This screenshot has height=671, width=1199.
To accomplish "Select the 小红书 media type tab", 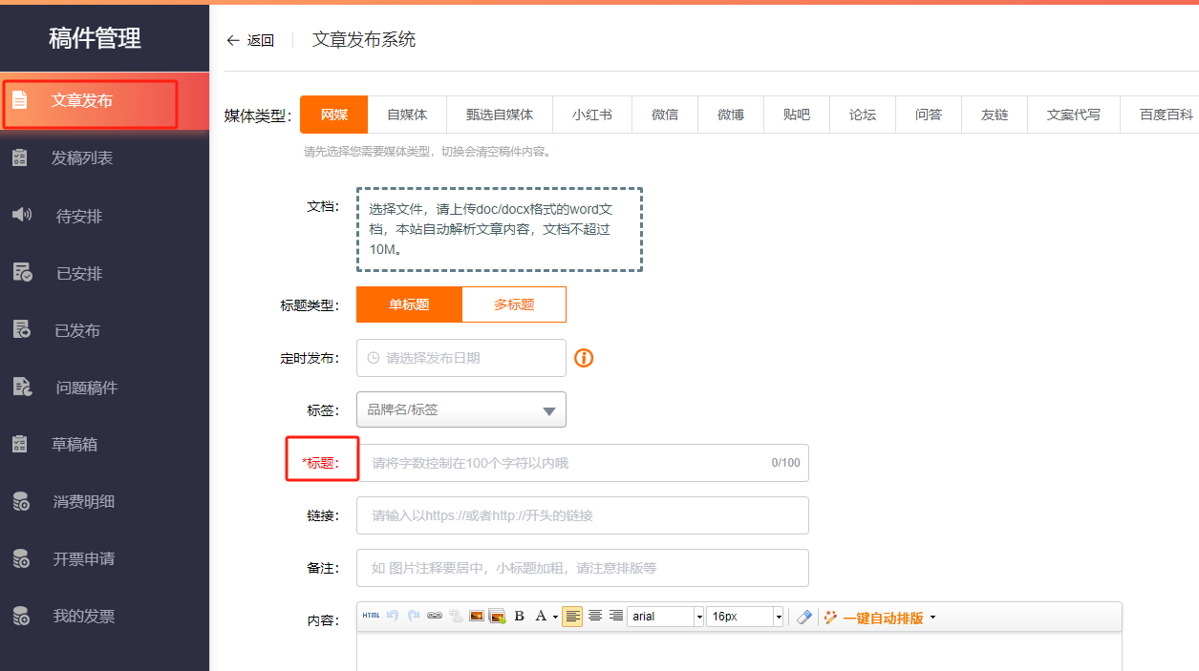I will click(592, 115).
